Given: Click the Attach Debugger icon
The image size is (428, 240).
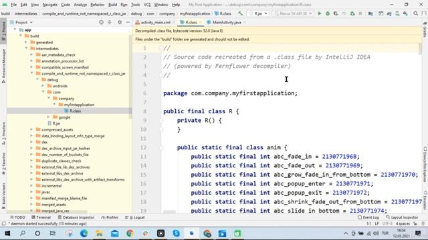Looking at the screenshot, I should coord(352,13).
